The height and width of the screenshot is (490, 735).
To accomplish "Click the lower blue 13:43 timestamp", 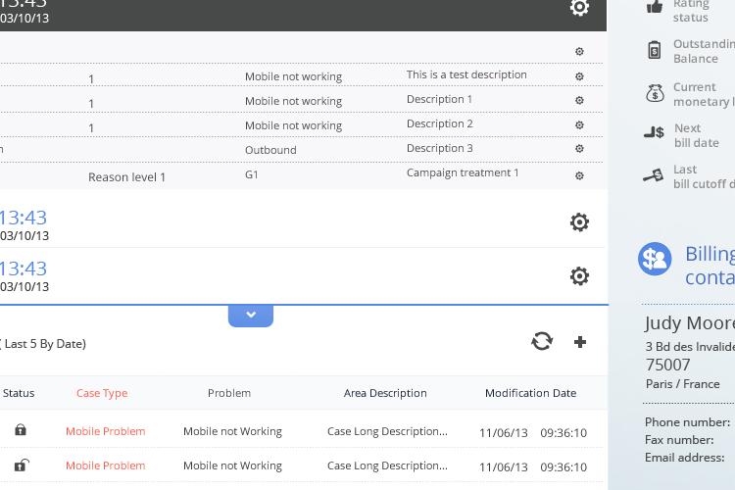I will tap(24, 269).
